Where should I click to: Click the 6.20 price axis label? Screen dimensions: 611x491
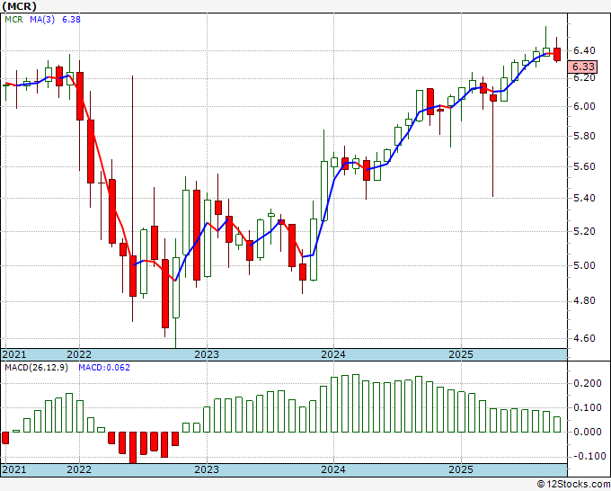[x=584, y=77]
